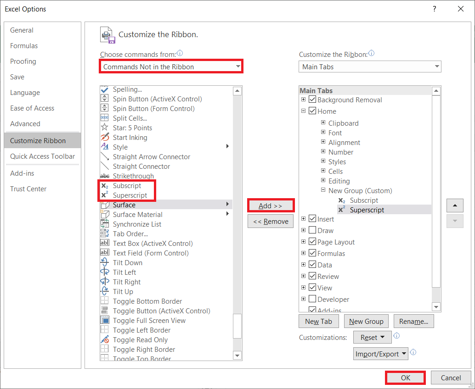Click the Style command icon
Image resolution: width=475 pixels, height=389 pixels.
[105, 147]
